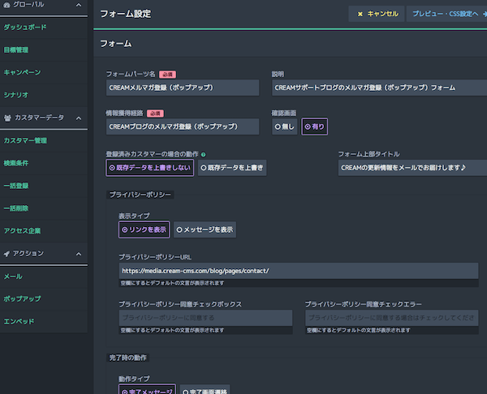Collapse the グローバル sidebar section chevron
Image resolution: width=487 pixels, height=394 pixels.
(79, 5)
